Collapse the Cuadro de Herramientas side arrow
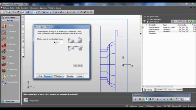The image size is (196, 110). point(23,56)
